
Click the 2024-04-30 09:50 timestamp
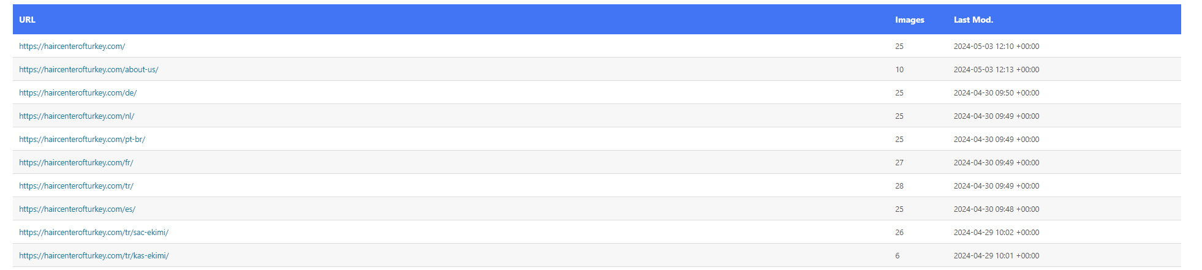pos(996,93)
